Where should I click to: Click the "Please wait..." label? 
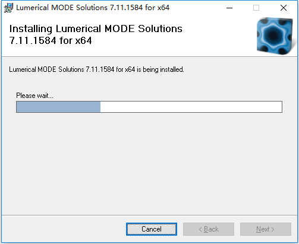(34, 96)
